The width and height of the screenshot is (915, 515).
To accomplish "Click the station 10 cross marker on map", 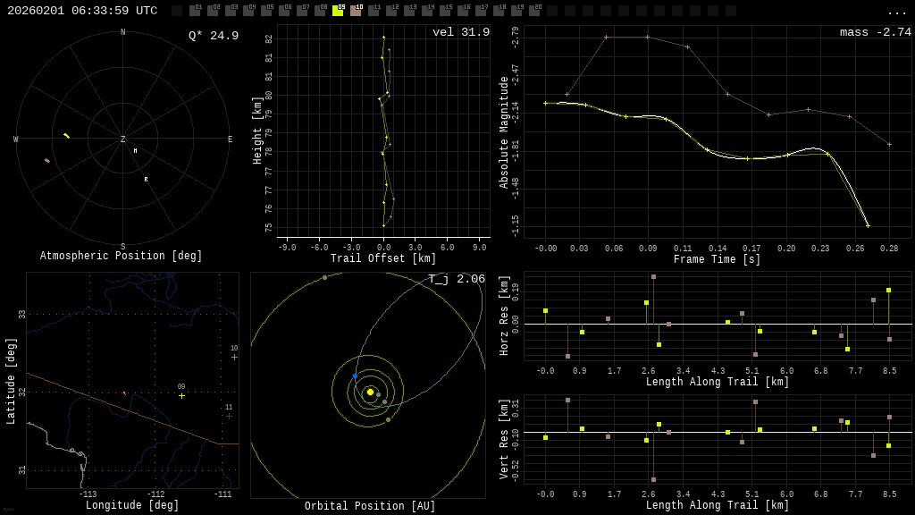I will [234, 357].
